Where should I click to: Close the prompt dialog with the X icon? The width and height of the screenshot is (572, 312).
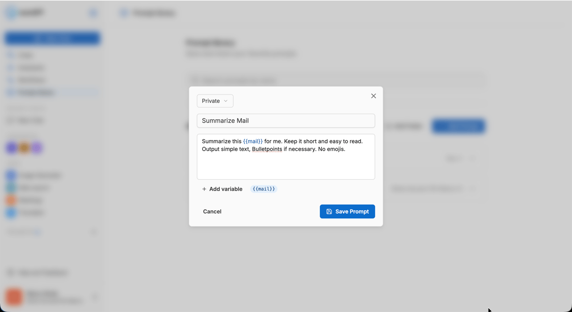(374, 96)
